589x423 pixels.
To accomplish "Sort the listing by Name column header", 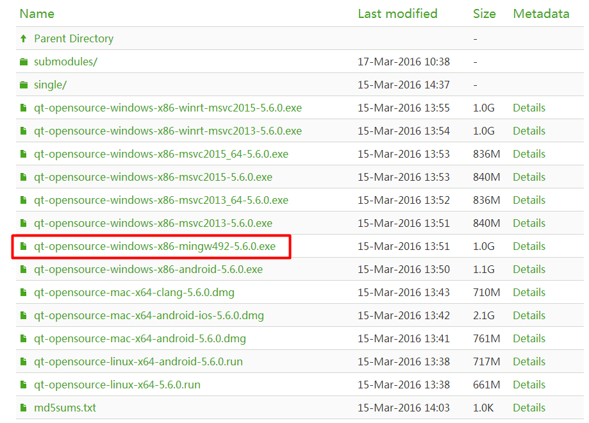I will click(x=37, y=13).
